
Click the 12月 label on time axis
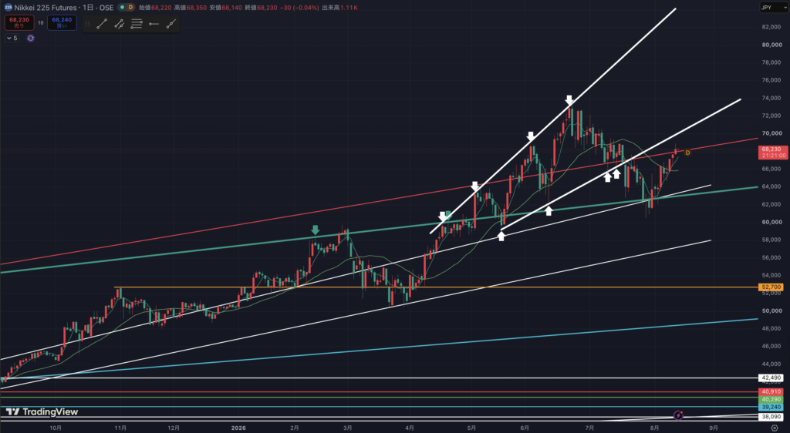174,428
